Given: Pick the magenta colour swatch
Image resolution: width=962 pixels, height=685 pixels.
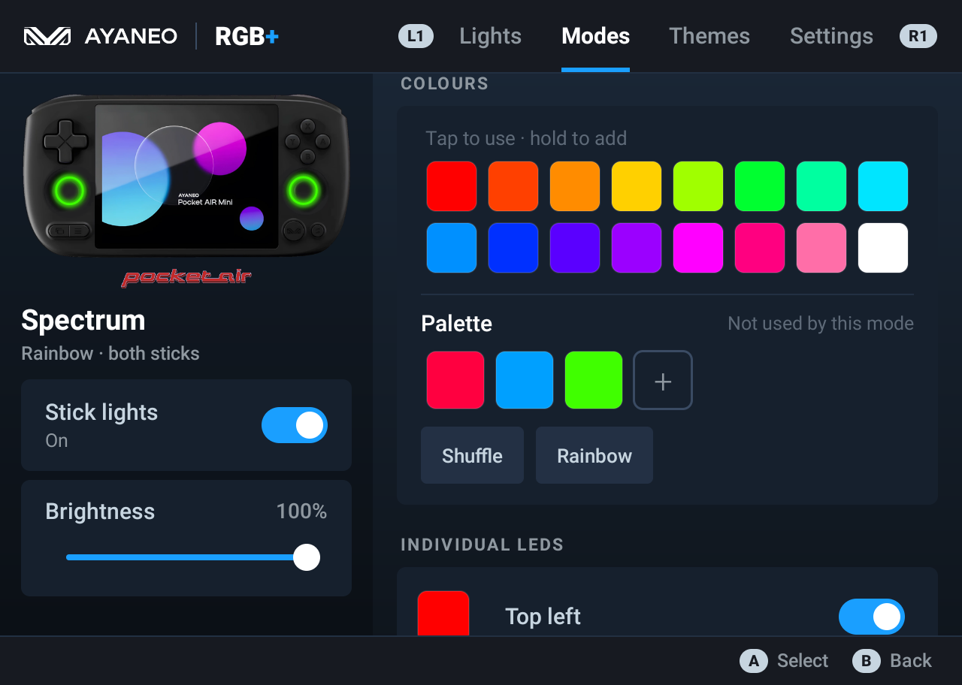Looking at the screenshot, I should click(698, 248).
